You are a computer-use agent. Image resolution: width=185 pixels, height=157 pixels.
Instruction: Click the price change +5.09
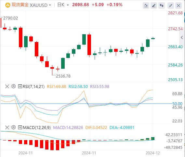tap(98, 5)
